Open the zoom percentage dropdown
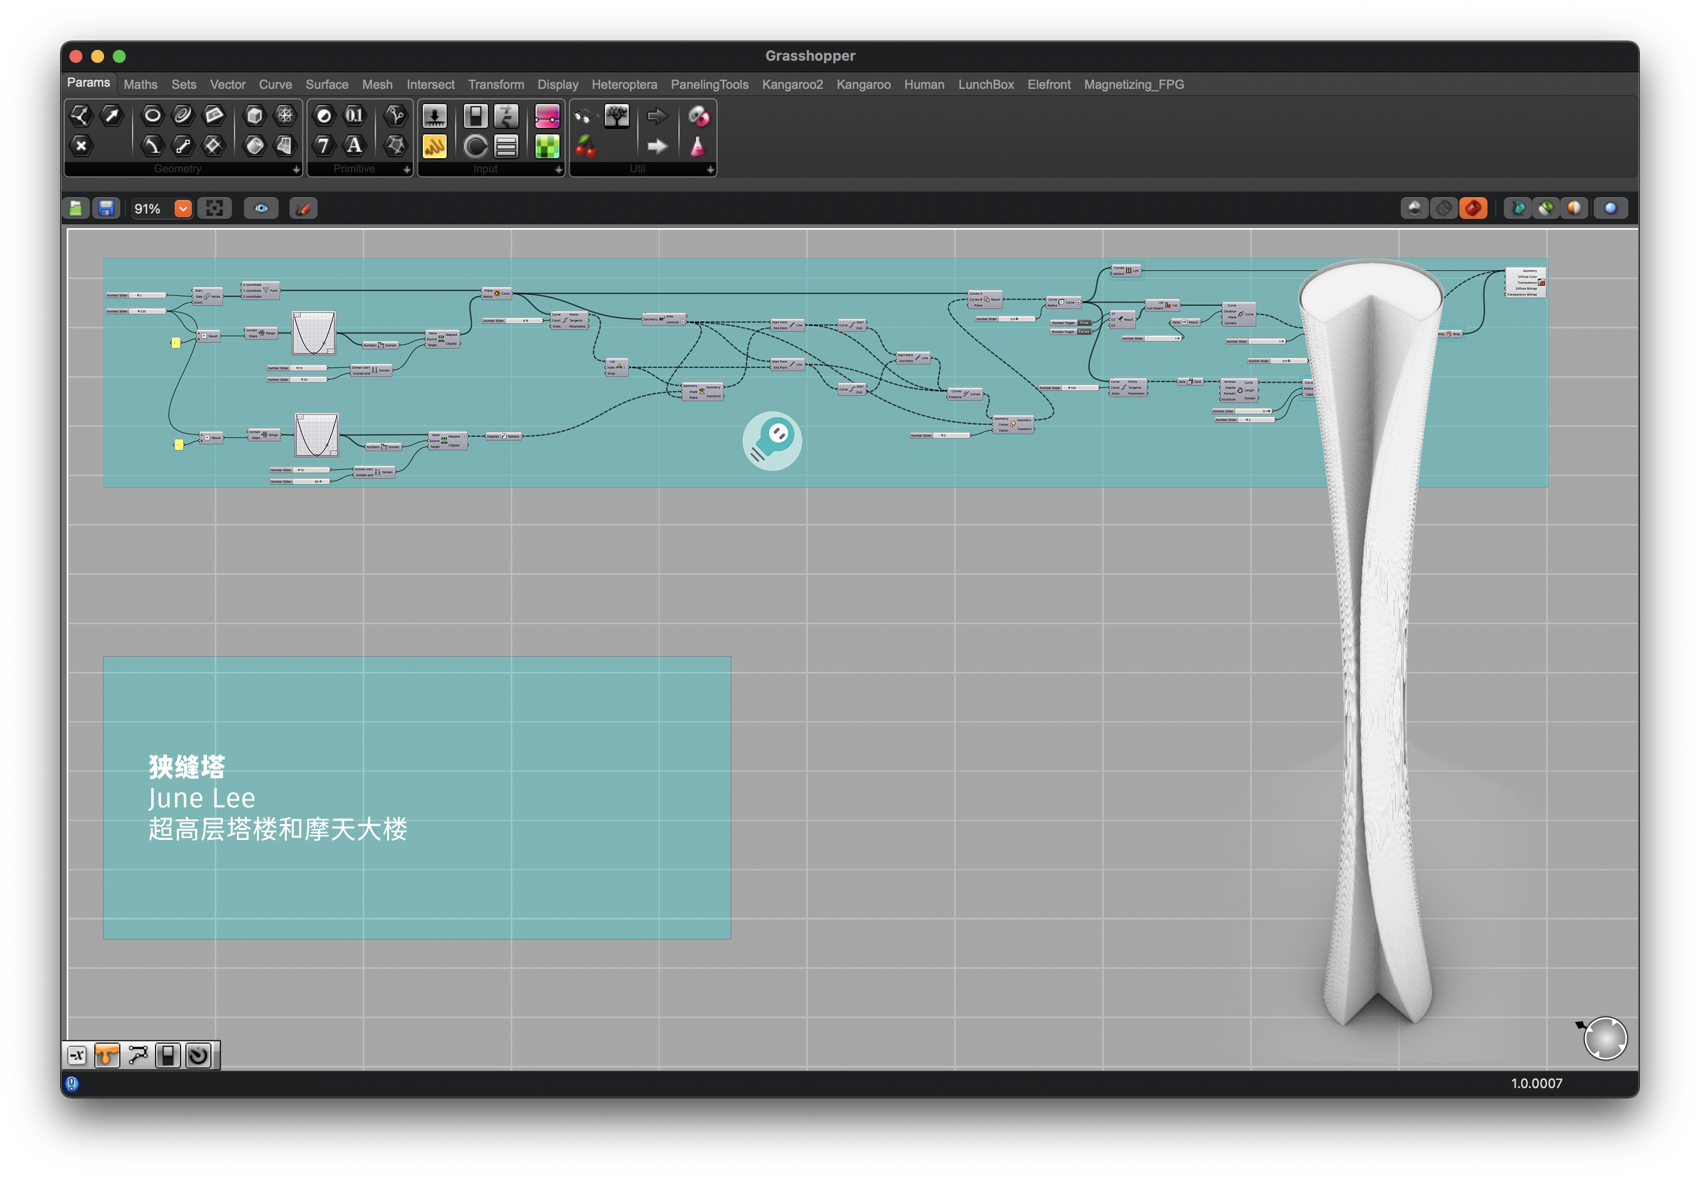Viewport: 1700px width, 1178px height. pos(183,209)
